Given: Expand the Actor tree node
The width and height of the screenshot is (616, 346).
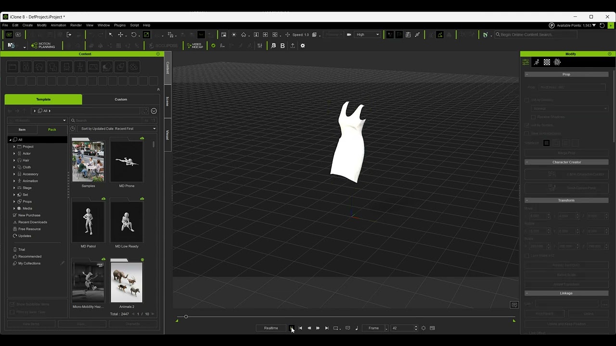Looking at the screenshot, I should [x=14, y=153].
